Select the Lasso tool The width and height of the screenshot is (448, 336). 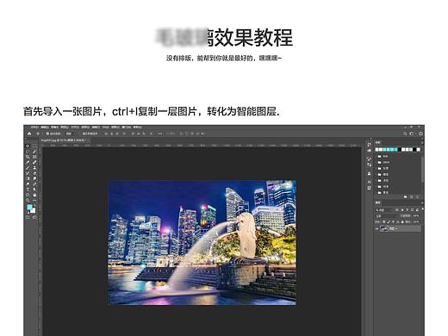pos(28,152)
